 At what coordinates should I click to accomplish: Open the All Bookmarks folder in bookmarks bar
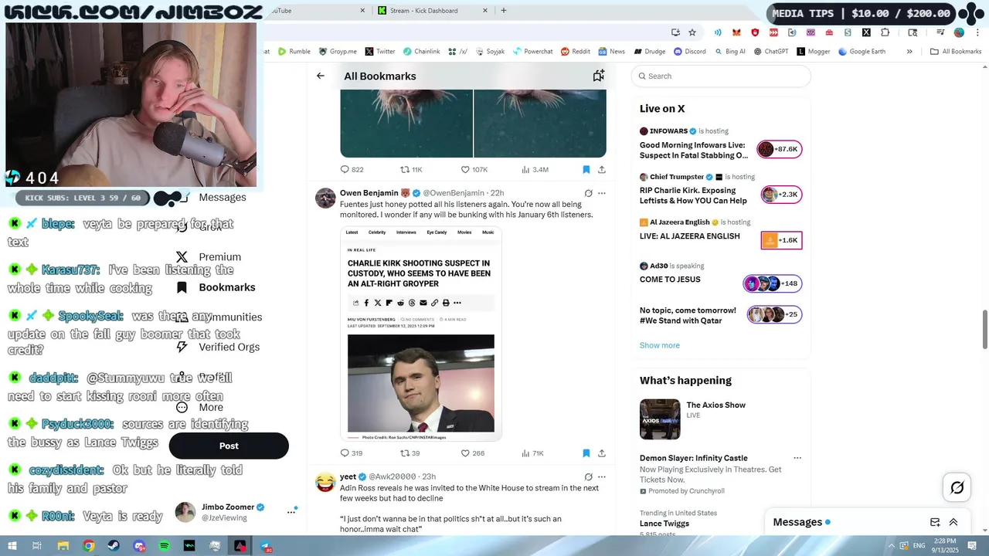coord(956,52)
